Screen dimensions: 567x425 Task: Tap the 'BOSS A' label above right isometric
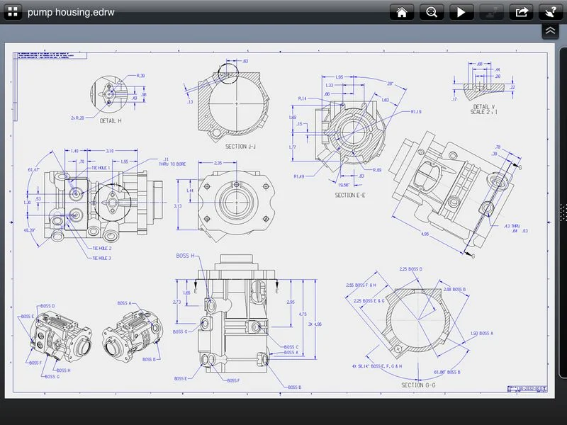[125, 303]
